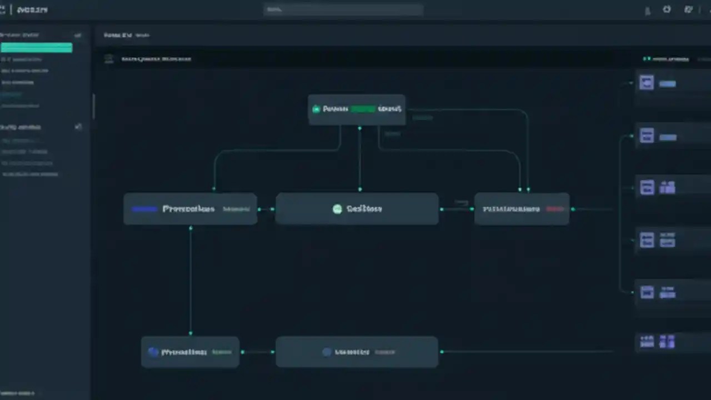Image resolution: width=711 pixels, height=400 pixels.
Task: Click the refresh icon near the top-right corner
Action: 667,9
